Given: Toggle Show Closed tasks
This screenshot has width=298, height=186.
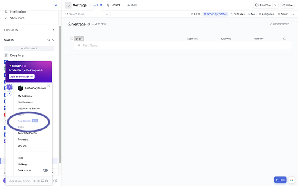Looking at the screenshot, I should [x=279, y=24].
